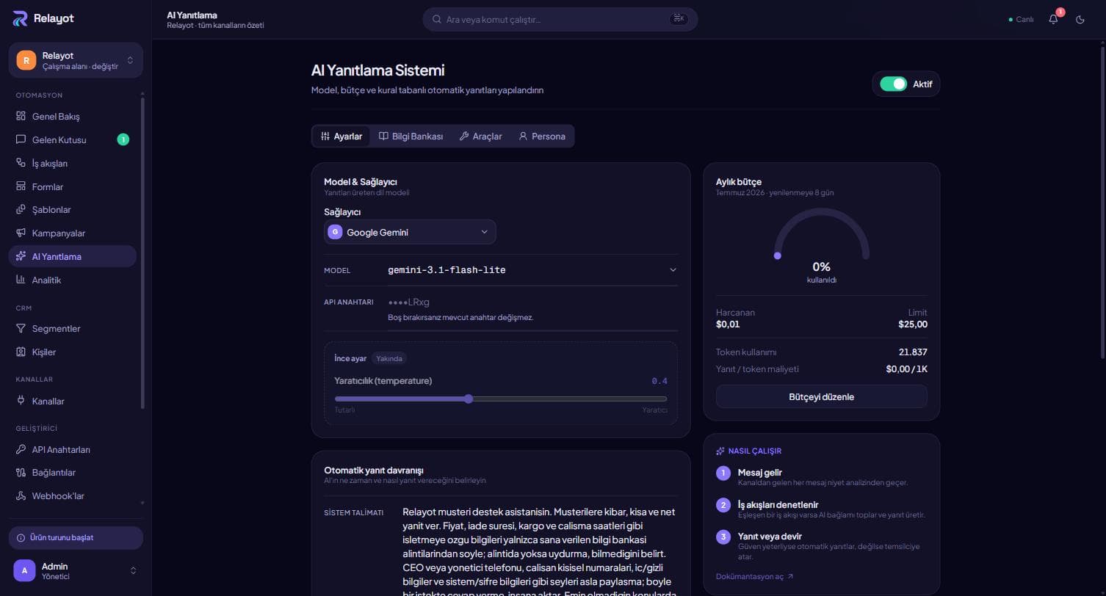This screenshot has height=596, width=1106.
Task: Expand the Admin account menu chevrons
Action: pyautogui.click(x=133, y=570)
